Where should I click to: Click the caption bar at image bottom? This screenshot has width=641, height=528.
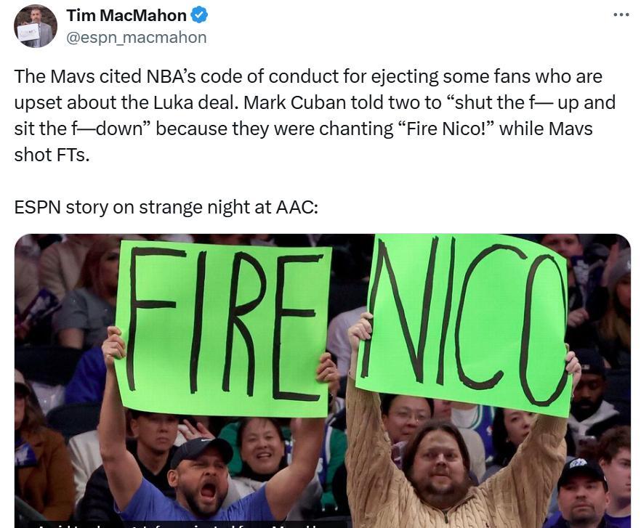click(x=182, y=524)
